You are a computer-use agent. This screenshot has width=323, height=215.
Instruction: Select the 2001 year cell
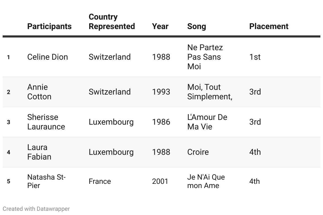(160, 181)
